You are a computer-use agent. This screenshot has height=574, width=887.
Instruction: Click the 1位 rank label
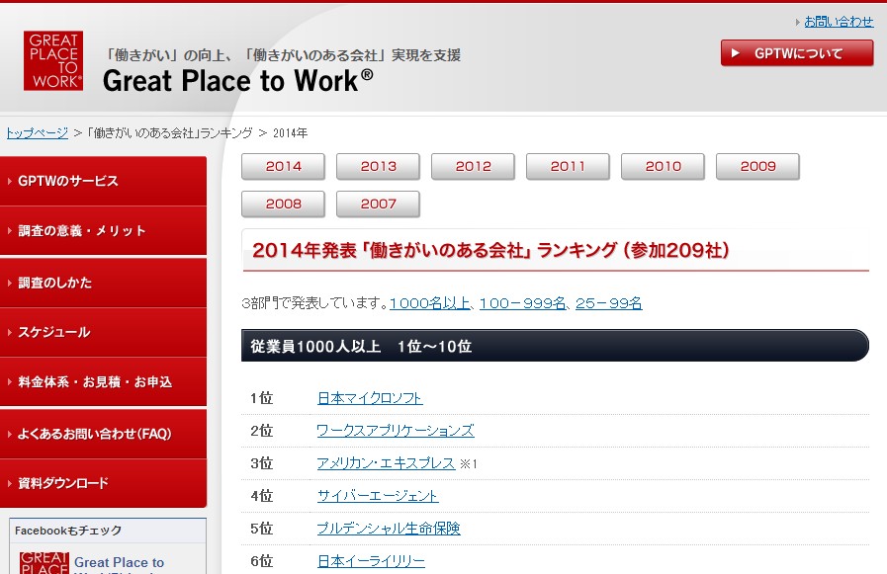tap(262, 398)
